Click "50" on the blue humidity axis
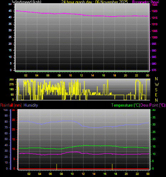Viewport: 166px width, 177px height. point(6,139)
